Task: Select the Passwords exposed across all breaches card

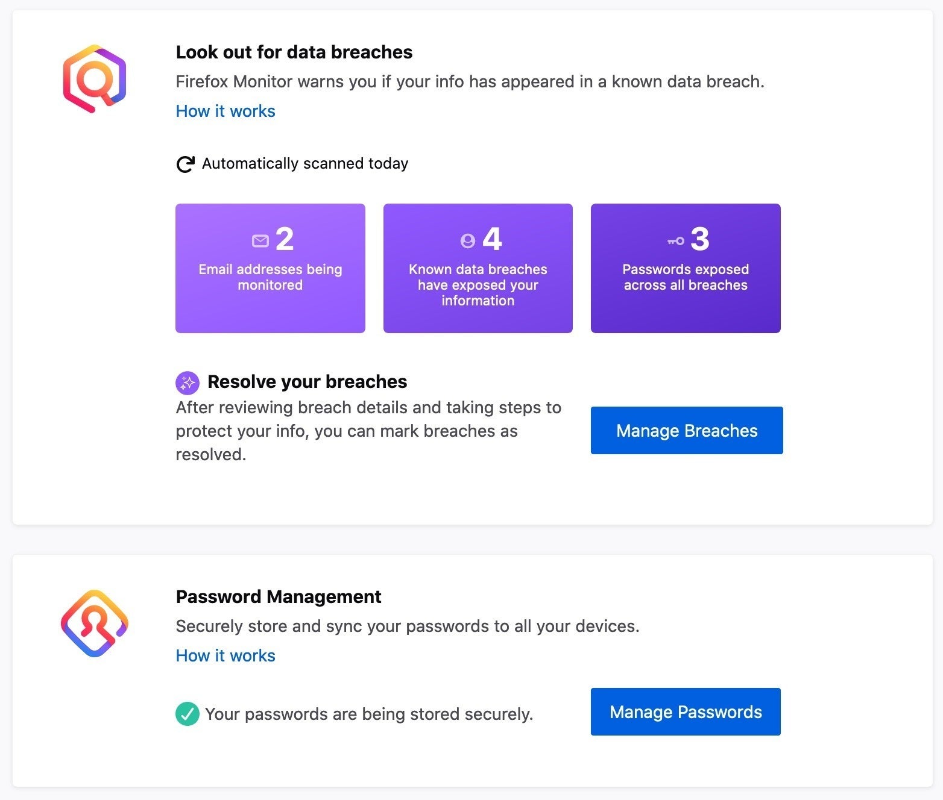Action: click(686, 268)
